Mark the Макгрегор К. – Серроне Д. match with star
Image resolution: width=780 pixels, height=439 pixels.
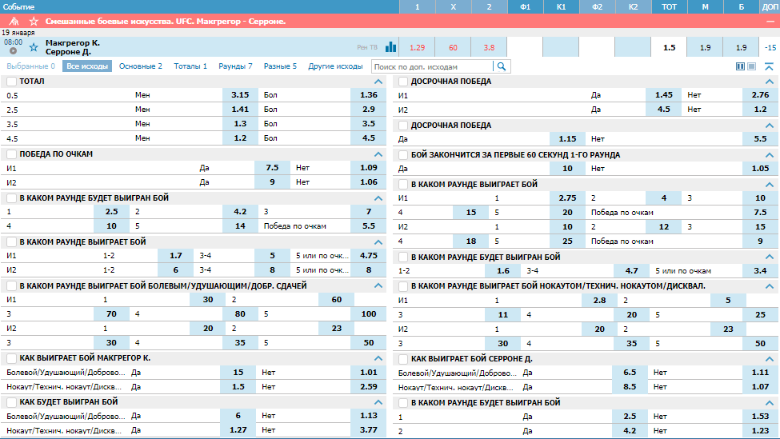click(x=34, y=47)
